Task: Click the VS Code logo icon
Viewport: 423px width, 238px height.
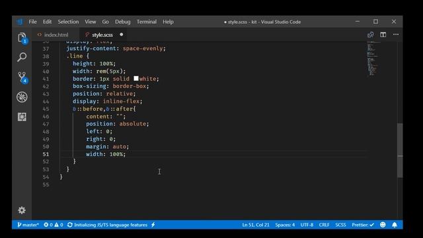Action: click(x=20, y=22)
